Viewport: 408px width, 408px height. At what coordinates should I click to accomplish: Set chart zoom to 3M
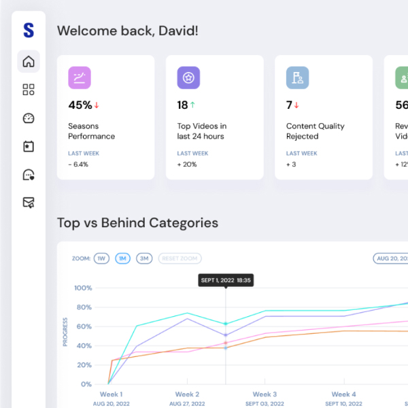click(144, 258)
